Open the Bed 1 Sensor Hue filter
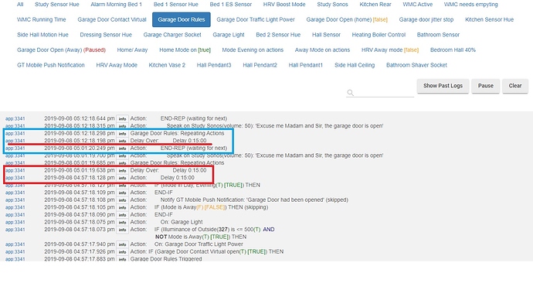 (x=176, y=5)
